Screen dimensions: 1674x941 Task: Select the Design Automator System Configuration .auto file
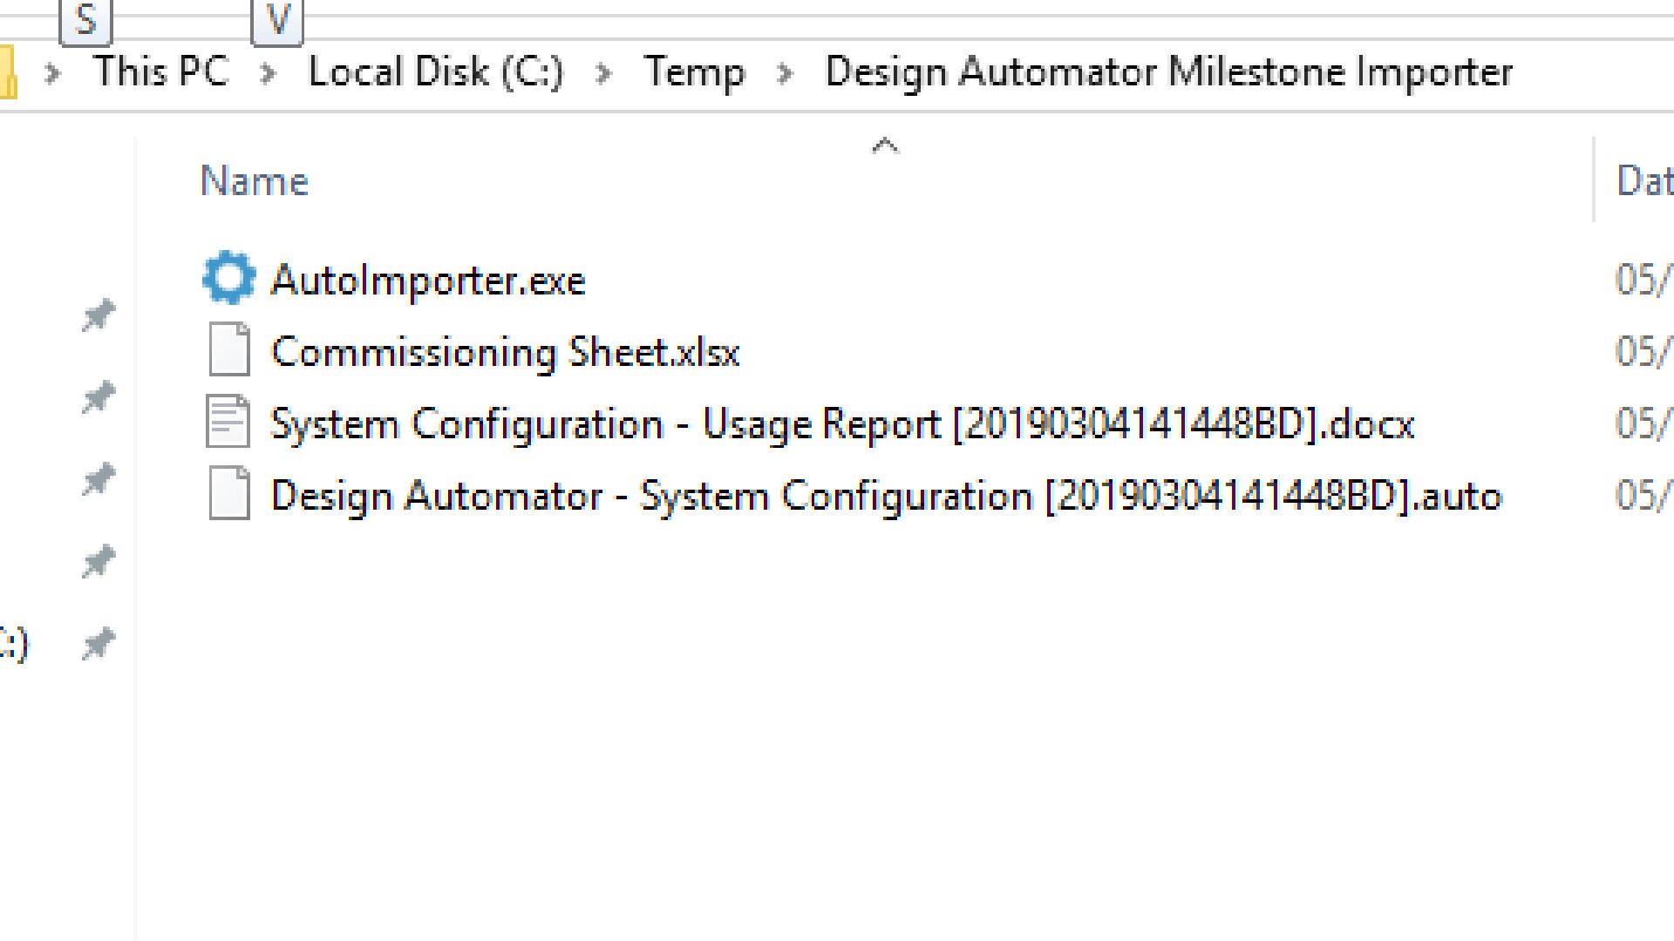click(887, 496)
